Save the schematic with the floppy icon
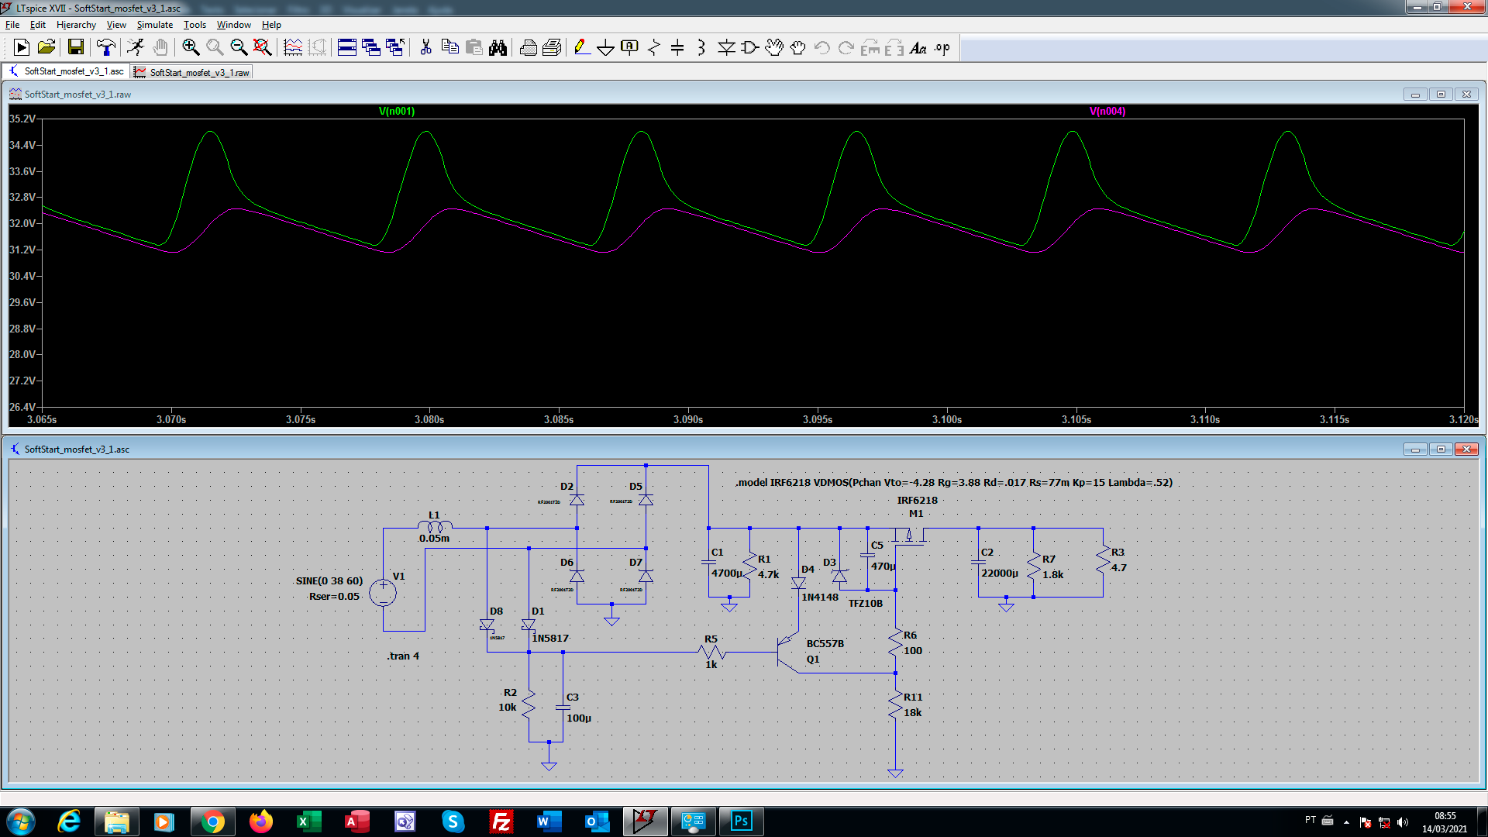Screen dimensions: 1488x837 (75, 48)
